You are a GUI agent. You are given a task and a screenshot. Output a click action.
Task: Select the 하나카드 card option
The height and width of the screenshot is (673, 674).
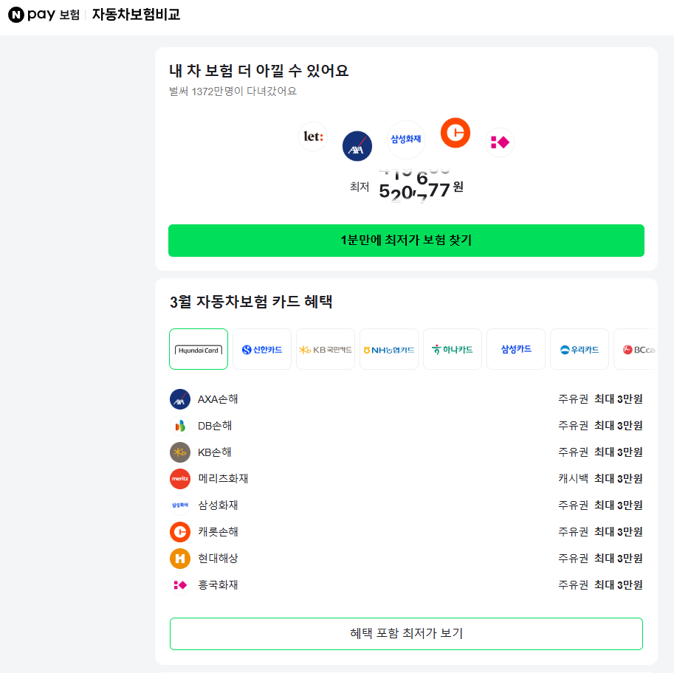tap(452, 348)
